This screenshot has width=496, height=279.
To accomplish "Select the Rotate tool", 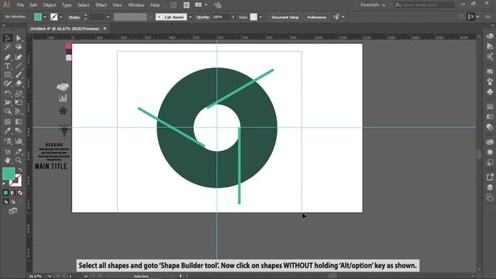I will coord(8,94).
